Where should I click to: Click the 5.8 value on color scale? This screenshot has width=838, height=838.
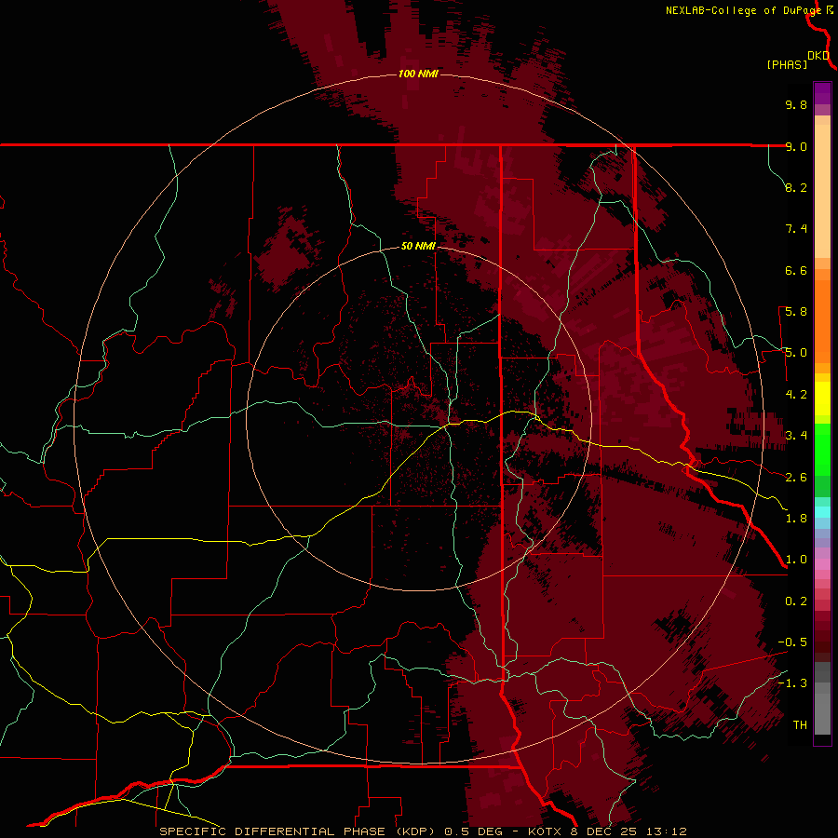796,312
